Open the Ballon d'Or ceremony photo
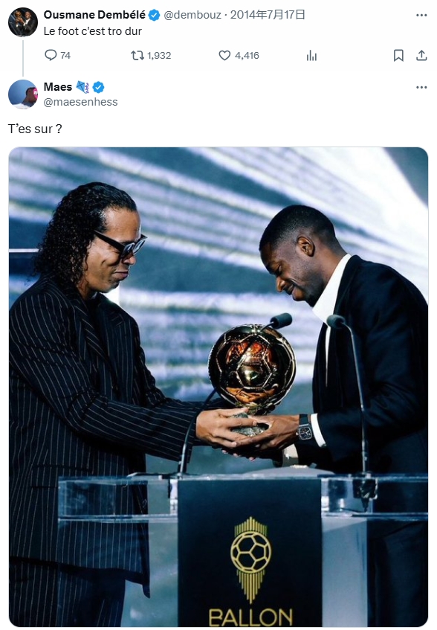Screen dimensions: 437x630 coord(218,387)
